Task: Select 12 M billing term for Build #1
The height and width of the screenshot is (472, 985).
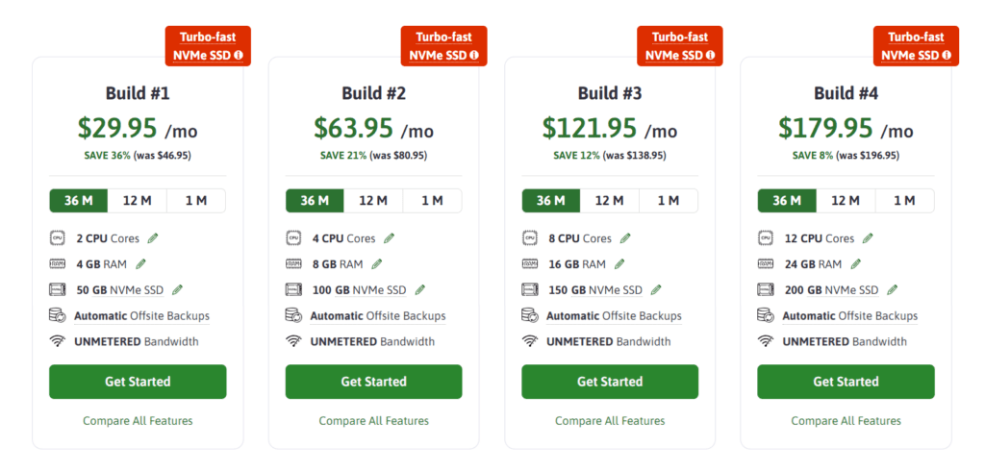Action: pyautogui.click(x=137, y=201)
